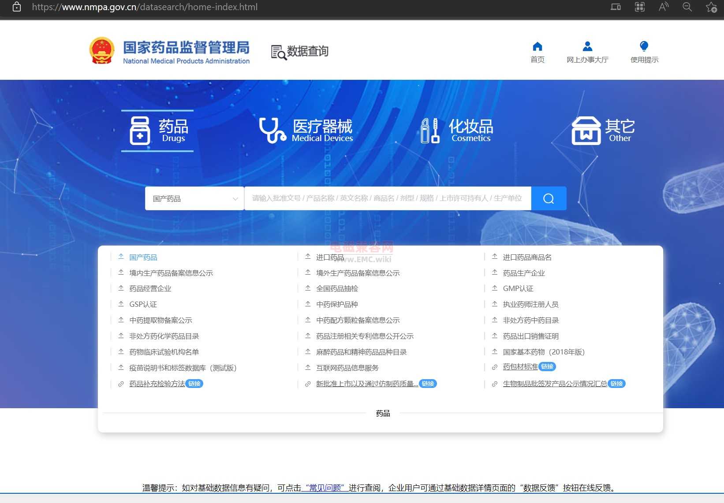Click the browser screen cast icon
Viewport: 724px width, 503px height.
coord(616,7)
